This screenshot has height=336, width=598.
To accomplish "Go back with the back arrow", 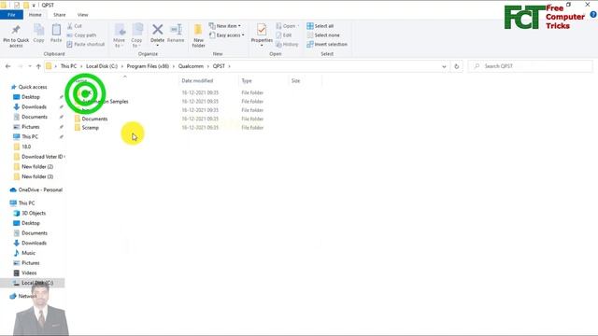I will click(8, 66).
